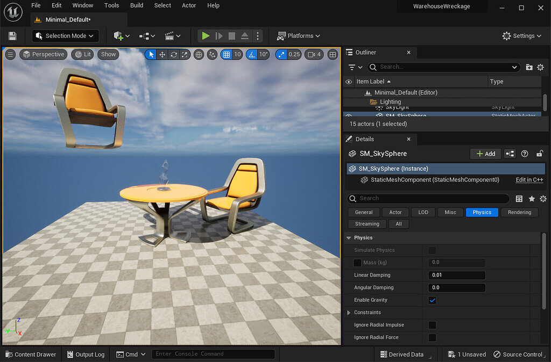Screen dimensions: 551x362
Task: Activate the Scale tool
Action: click(x=185, y=54)
